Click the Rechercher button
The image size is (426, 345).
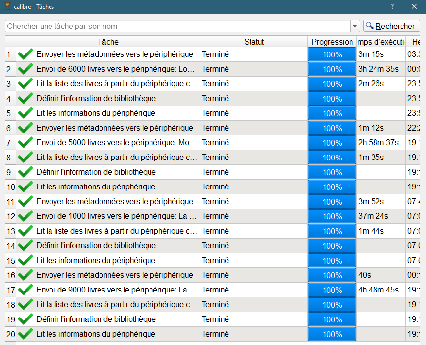coord(392,26)
